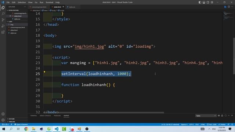
Task: Open the Terminal menu
Action: 50,3
